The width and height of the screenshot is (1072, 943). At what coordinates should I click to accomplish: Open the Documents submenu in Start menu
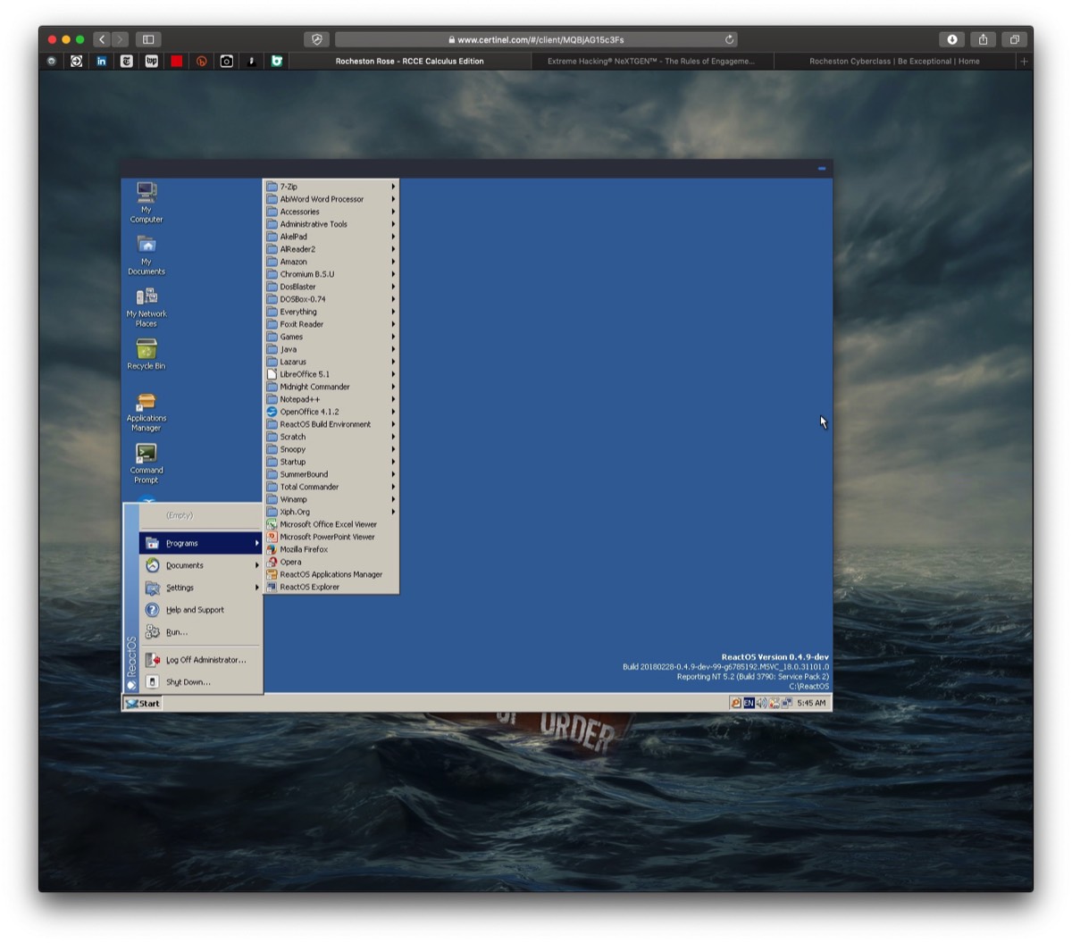pyautogui.click(x=201, y=565)
